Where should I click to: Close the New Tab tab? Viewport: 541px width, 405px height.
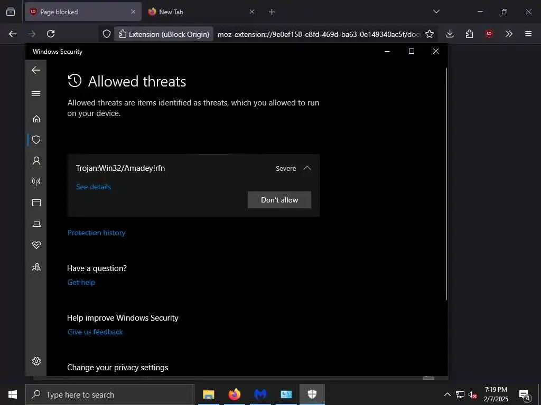point(252,12)
